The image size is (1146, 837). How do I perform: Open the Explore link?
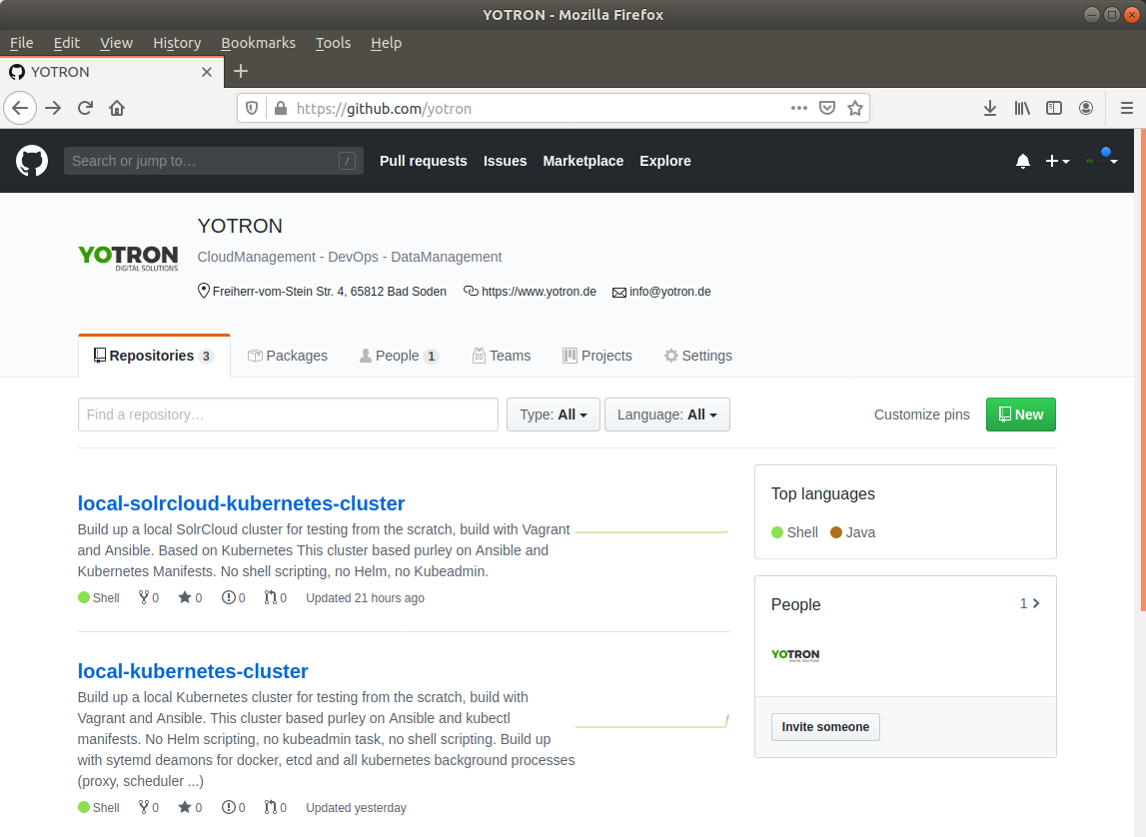pos(665,161)
